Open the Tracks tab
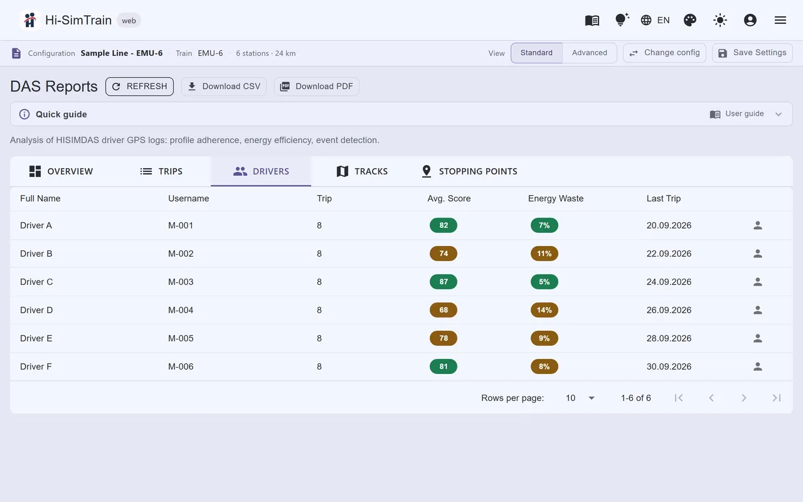 pyautogui.click(x=362, y=171)
